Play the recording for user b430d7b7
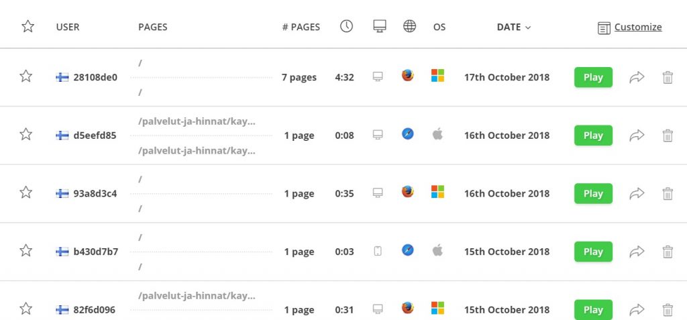 (x=593, y=252)
